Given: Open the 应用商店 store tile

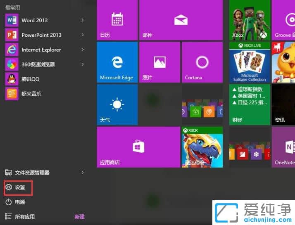Looking at the screenshot, I should 138,147.
